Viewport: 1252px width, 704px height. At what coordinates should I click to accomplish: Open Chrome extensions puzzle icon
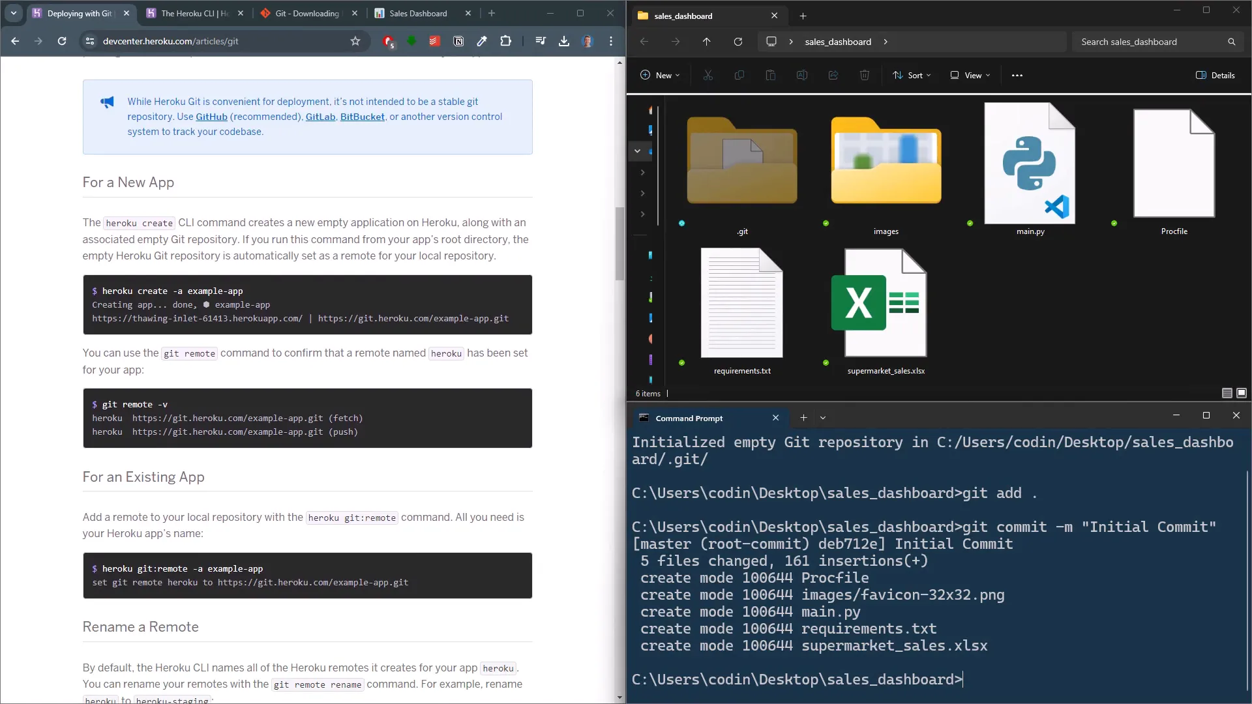pyautogui.click(x=505, y=41)
